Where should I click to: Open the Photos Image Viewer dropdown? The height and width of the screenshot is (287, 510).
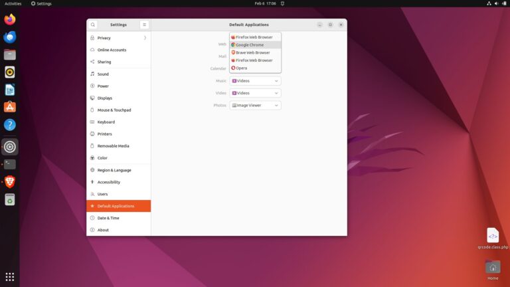255,106
